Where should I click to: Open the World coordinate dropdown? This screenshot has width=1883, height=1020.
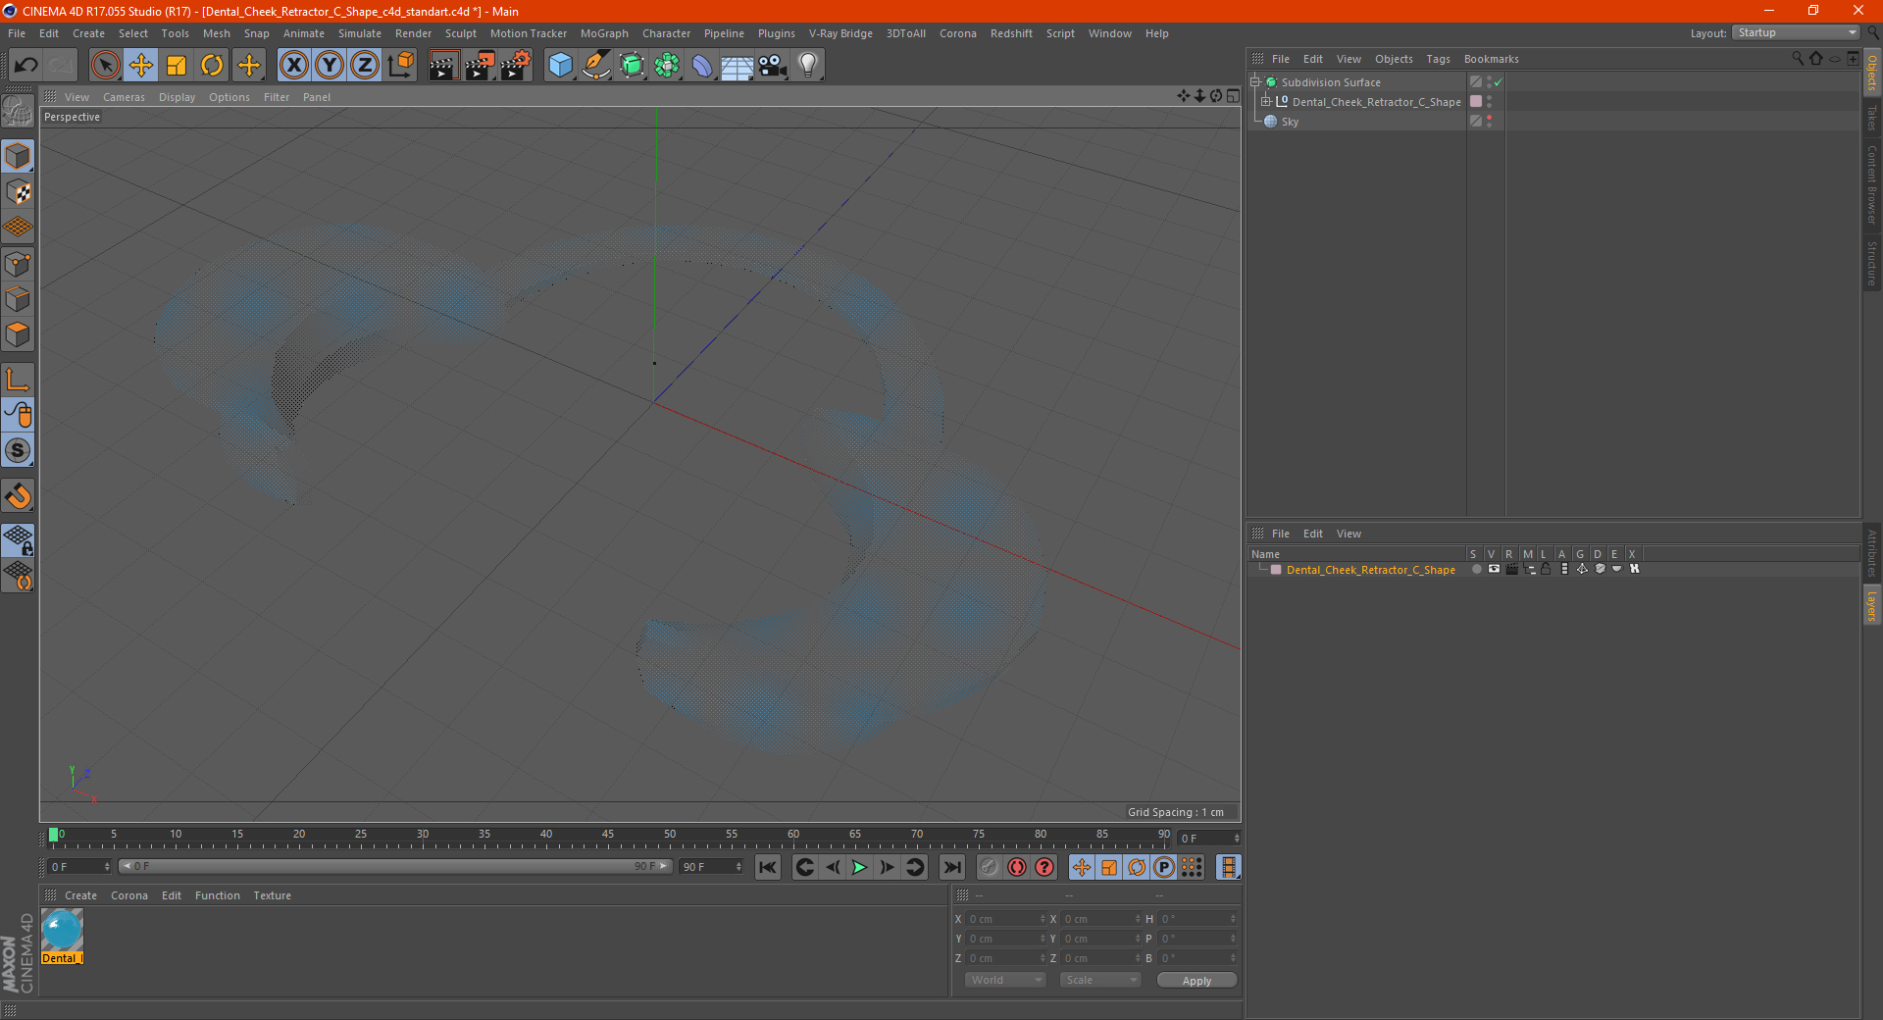coord(1005,980)
